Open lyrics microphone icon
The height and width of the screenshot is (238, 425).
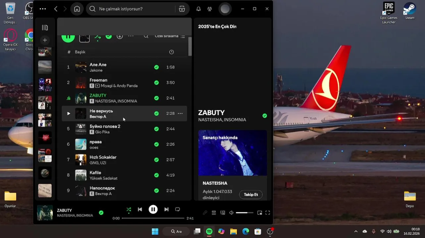[205, 213]
